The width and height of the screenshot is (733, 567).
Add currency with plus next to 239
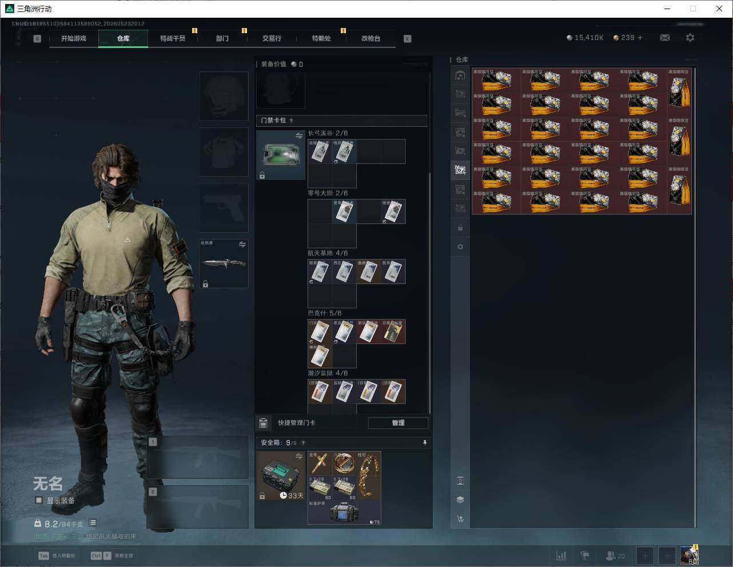click(x=640, y=38)
